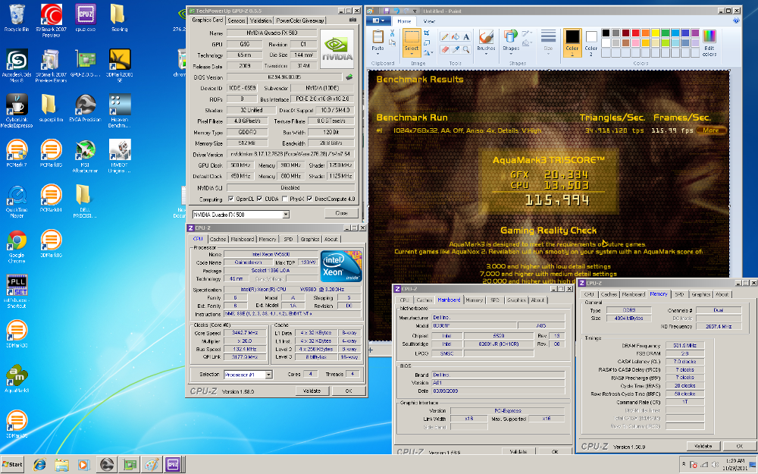
Task: Click the Resize icon in Image group
Action: [x=426, y=43]
